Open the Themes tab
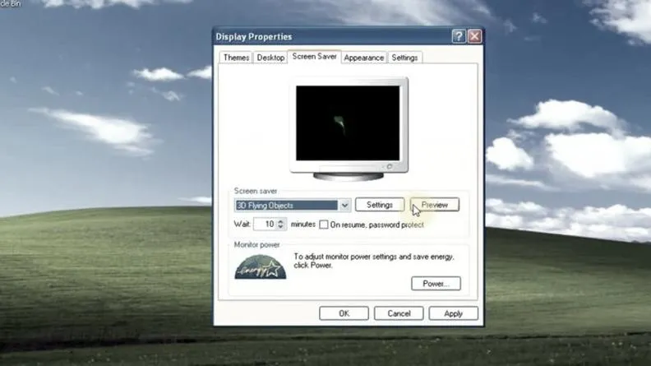Image resolution: width=651 pixels, height=366 pixels. click(x=236, y=58)
